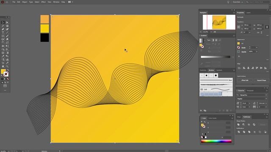Activate the Fill box in the toolbar
The width and height of the screenshot is (271, 152).
tap(3, 71)
